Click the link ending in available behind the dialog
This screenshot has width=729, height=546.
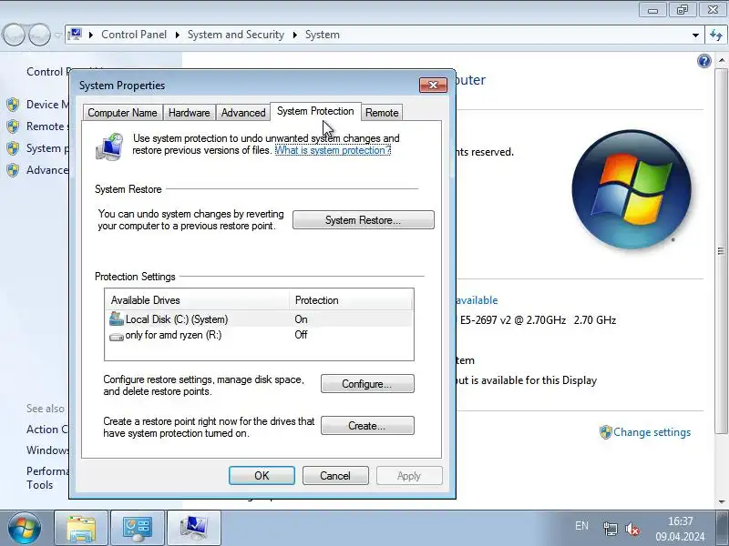click(477, 300)
